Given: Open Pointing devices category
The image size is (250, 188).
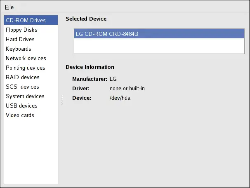Looking at the screenshot, I should tap(26, 68).
